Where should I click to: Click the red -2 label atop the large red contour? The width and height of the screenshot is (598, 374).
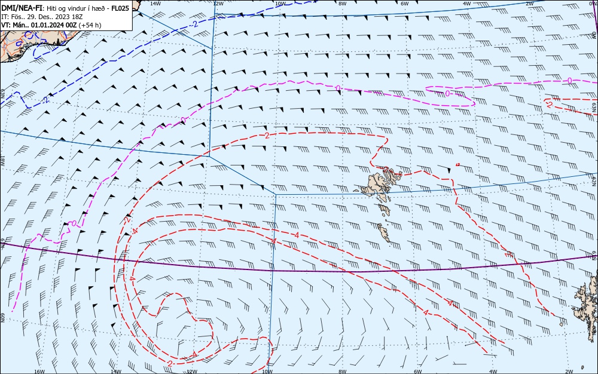click(266, 136)
